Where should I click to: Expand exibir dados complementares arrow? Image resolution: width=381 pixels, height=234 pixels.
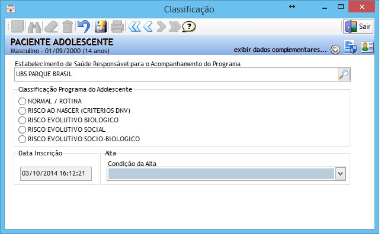pyautogui.click(x=335, y=50)
